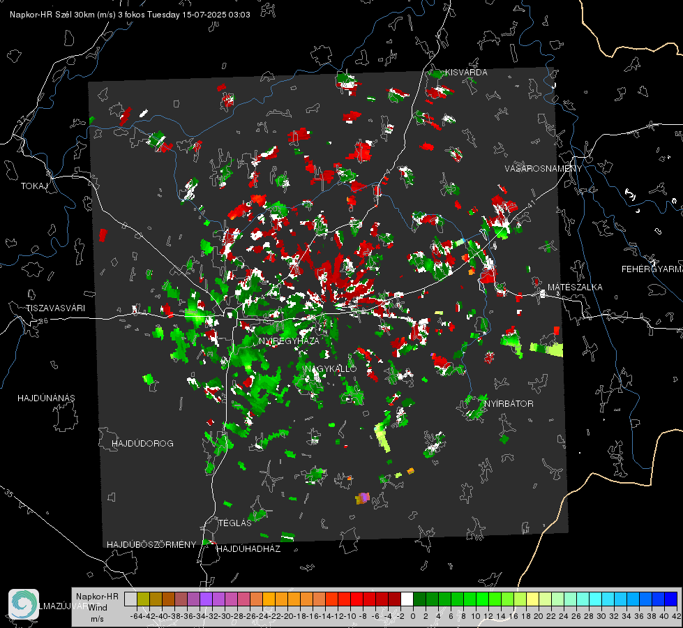Select the TOKAJ label on the map
This screenshot has width=683, height=628.
34,186
